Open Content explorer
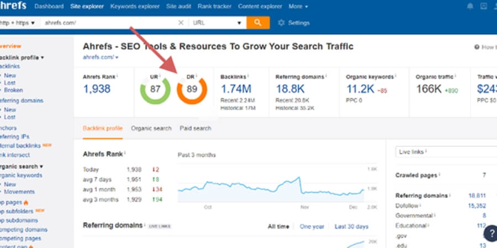Viewport: 497px width, 248px height. click(260, 6)
